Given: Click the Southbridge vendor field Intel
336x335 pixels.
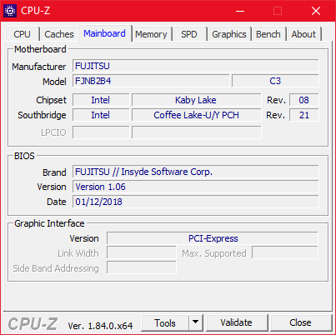Looking at the screenshot, I should 101,115.
